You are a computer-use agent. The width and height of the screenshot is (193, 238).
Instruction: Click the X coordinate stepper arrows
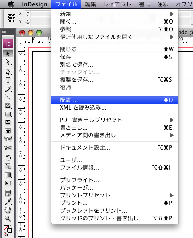click(27, 14)
